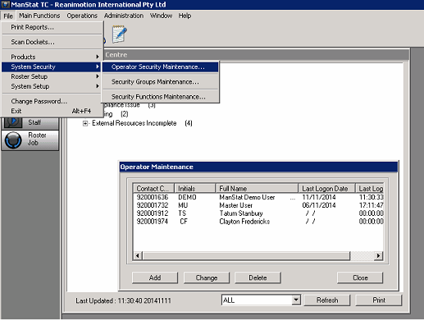Screen dimensions: 424x321
Task: Sort by the Full Name column header
Action: [257, 188]
